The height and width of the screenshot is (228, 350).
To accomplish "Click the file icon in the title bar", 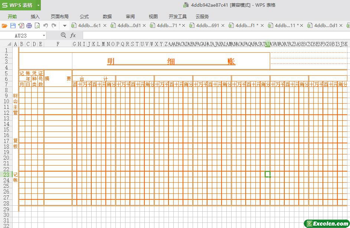I will pyautogui.click(x=186, y=5).
